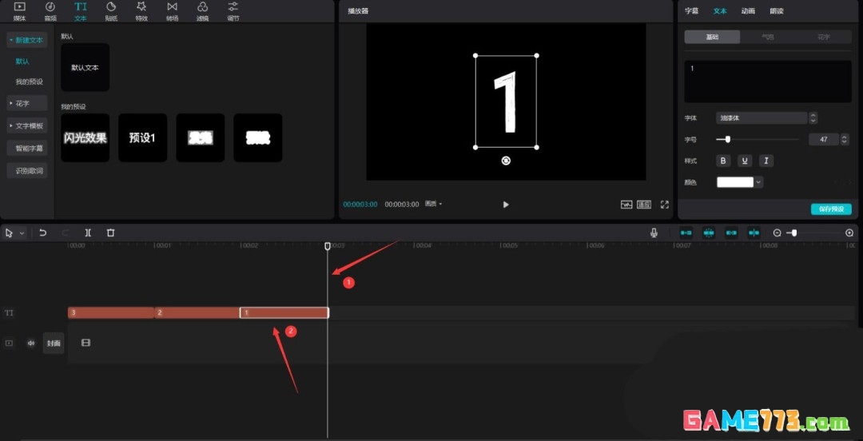Click the split clip tool in timeline toolbar

[x=88, y=232]
